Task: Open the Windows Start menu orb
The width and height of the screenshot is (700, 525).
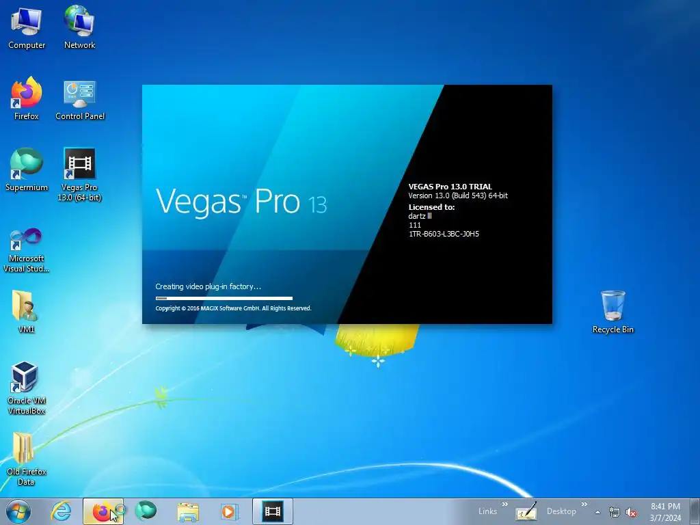Action: pos(18,511)
